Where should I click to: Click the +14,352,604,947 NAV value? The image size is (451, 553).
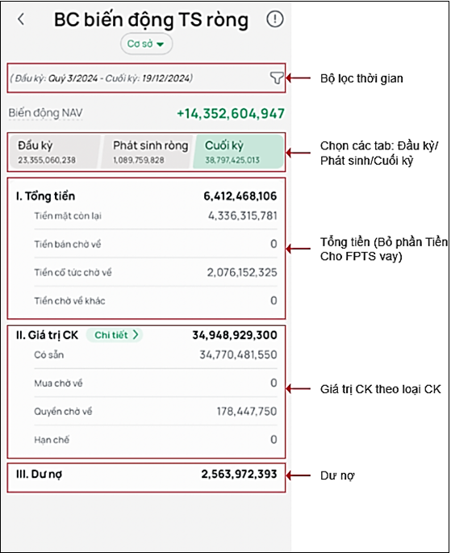click(231, 114)
